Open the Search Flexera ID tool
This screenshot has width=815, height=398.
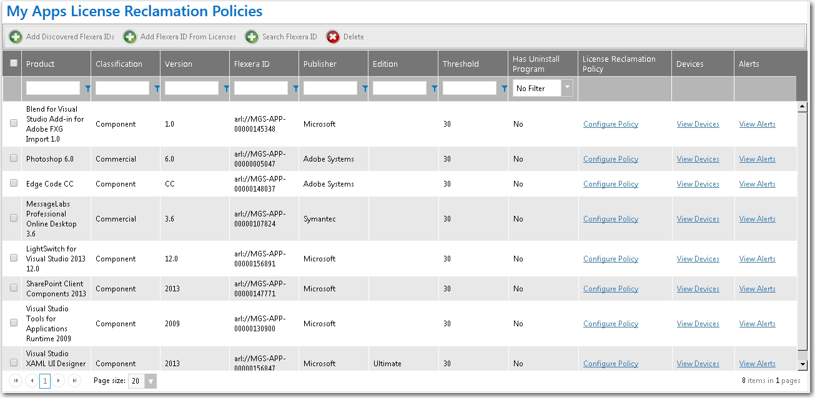pos(281,37)
